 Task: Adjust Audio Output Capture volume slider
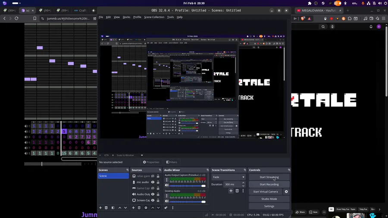(x=188, y=186)
